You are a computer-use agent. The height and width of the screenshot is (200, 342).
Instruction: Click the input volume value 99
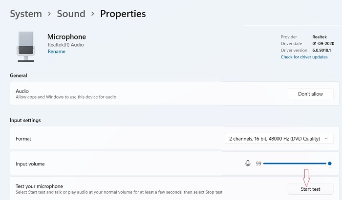click(x=258, y=164)
